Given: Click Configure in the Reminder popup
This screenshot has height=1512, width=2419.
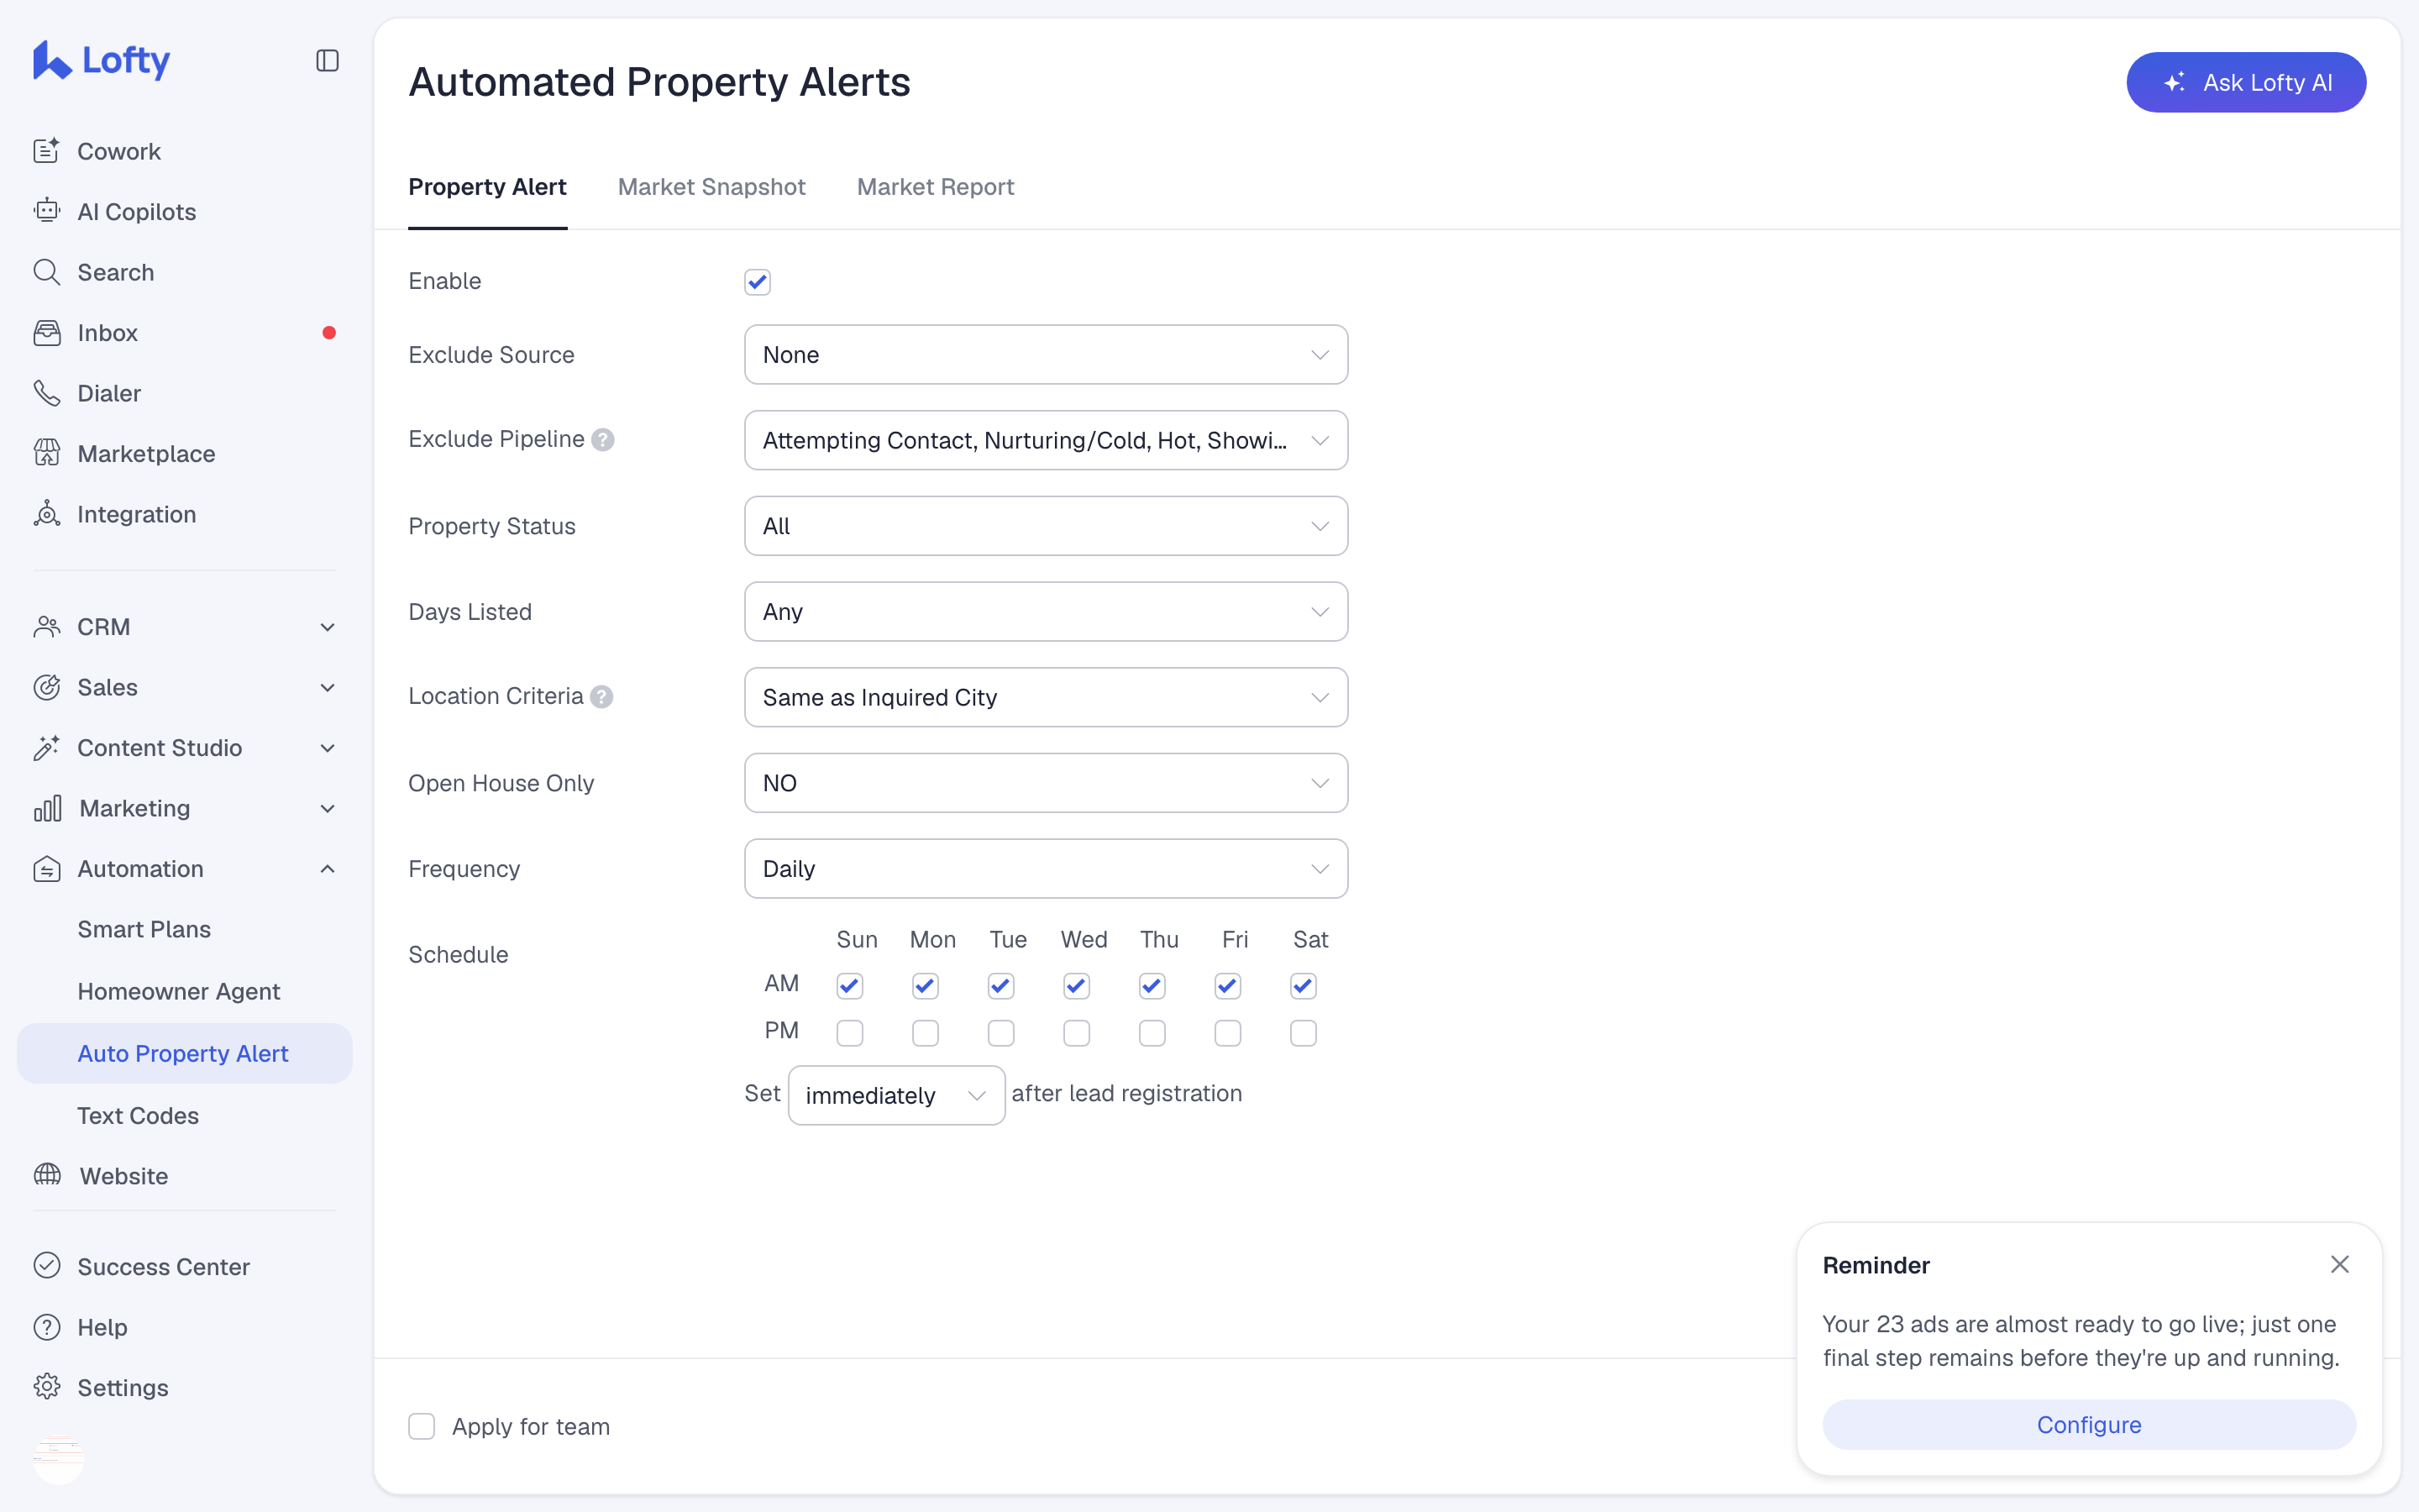Looking at the screenshot, I should pos(2089,1424).
